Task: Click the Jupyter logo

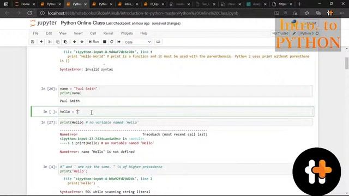Action: 44,23
